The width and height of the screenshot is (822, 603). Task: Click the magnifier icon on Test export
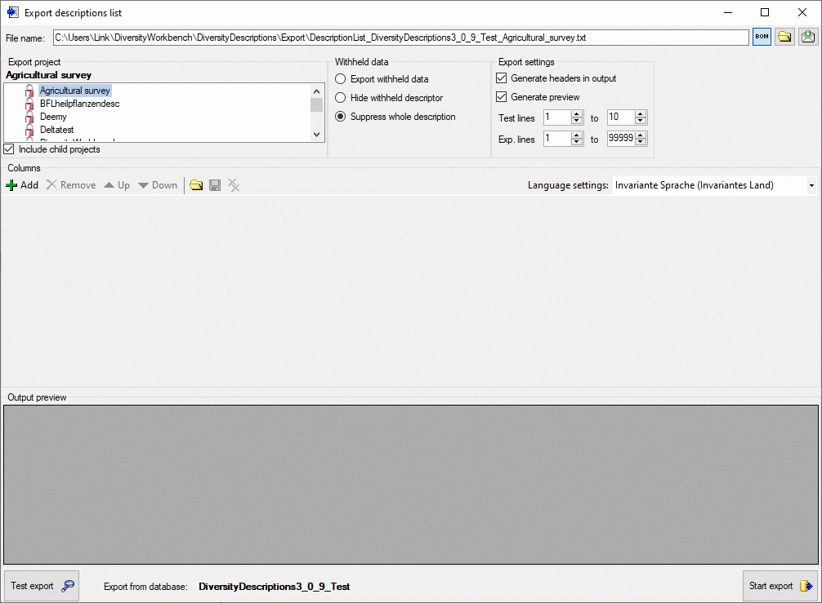(x=68, y=586)
